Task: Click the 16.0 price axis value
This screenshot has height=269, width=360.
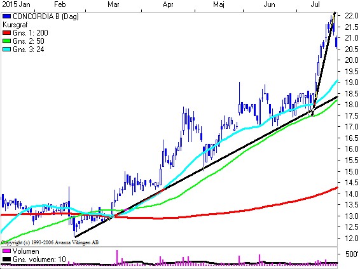Action: tap(351, 149)
